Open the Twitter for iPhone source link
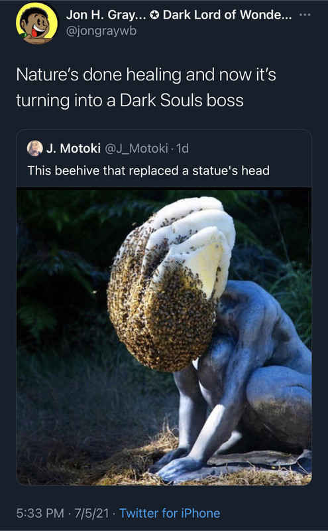Viewport: 328px width, 531px height. pos(170,513)
